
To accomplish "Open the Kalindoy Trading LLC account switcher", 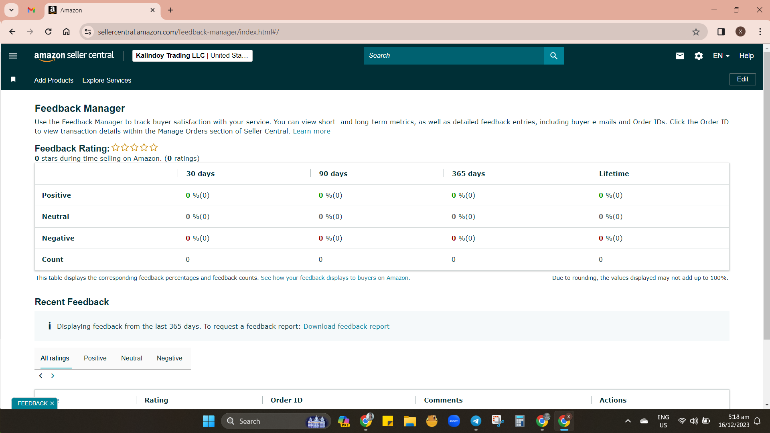I will (192, 56).
